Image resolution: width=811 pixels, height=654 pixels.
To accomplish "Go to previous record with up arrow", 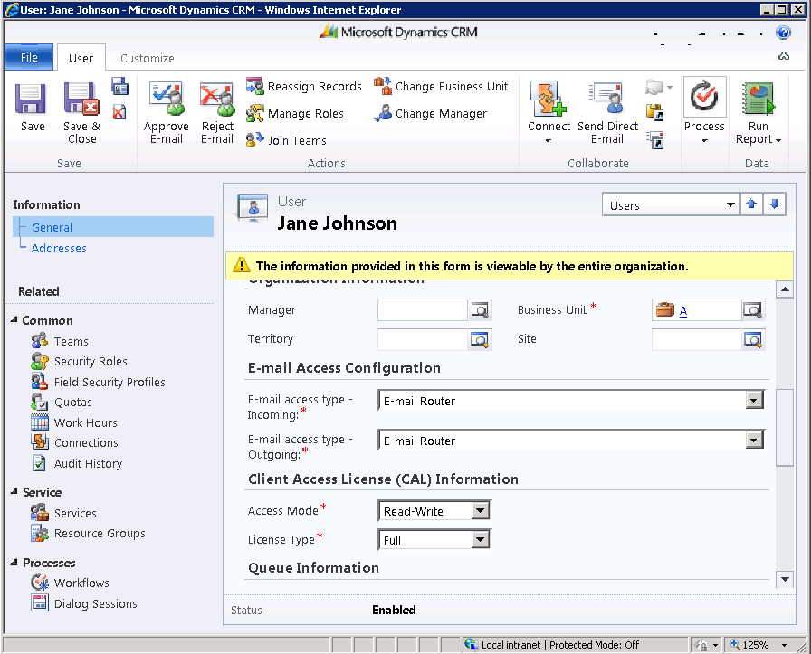I will click(x=751, y=204).
